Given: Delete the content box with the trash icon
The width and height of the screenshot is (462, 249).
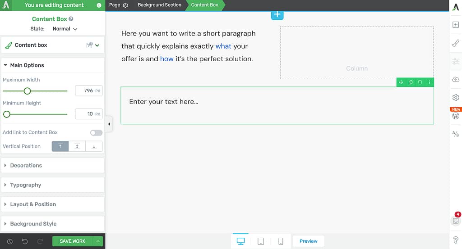Looking at the screenshot, I should 420,82.
